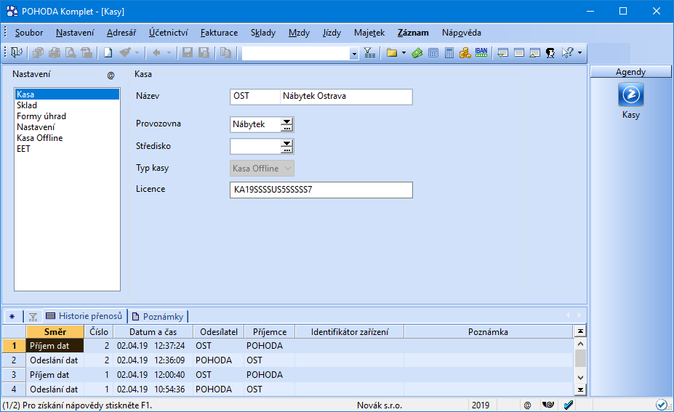Click the Nábytek Ostrava name field
Screen dimensions: 674x412
346,96
